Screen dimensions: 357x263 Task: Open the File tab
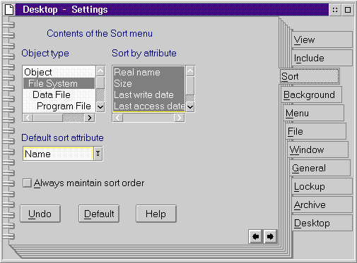tap(316, 131)
